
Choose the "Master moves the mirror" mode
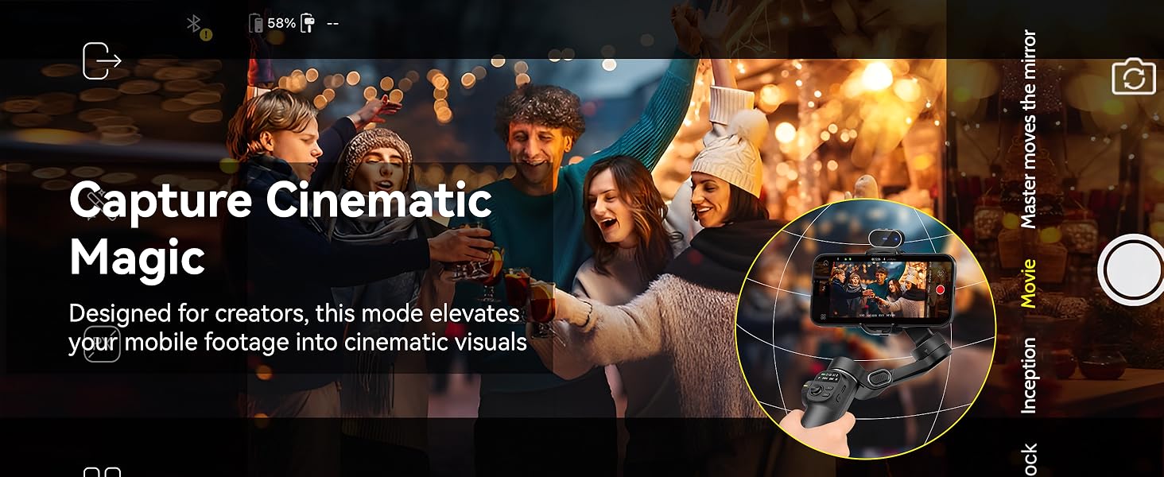coord(1028,130)
